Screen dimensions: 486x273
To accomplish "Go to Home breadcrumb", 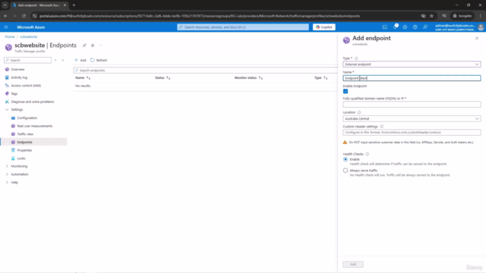I will coord(10,36).
